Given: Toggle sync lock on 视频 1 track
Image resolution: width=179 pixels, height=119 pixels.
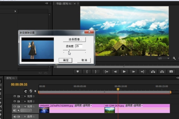Looking at the screenshot, I should [18, 107].
